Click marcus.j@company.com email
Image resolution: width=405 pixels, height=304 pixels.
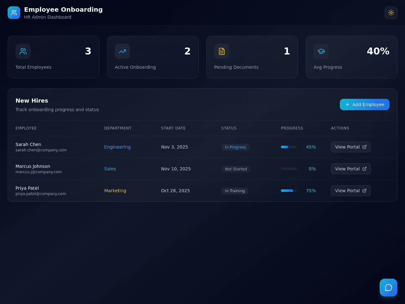click(x=39, y=172)
